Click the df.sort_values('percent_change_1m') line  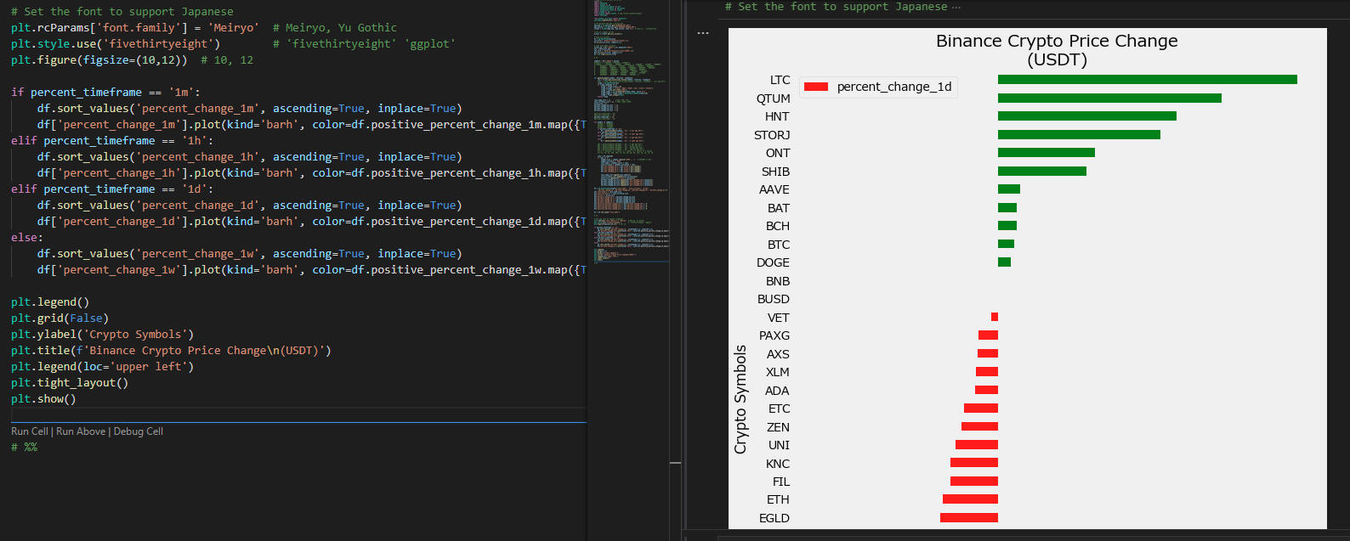point(250,109)
